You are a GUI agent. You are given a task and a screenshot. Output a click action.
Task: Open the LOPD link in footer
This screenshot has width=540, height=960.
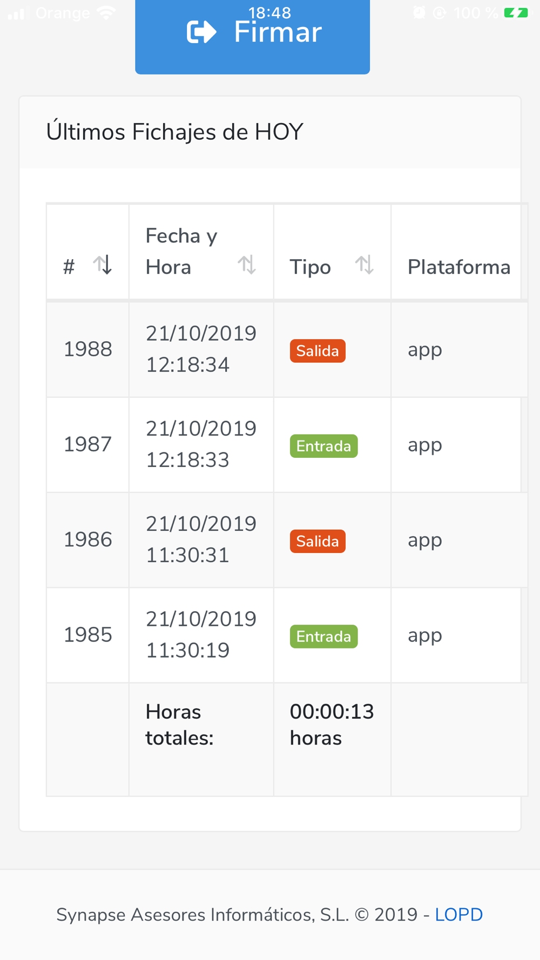458,915
